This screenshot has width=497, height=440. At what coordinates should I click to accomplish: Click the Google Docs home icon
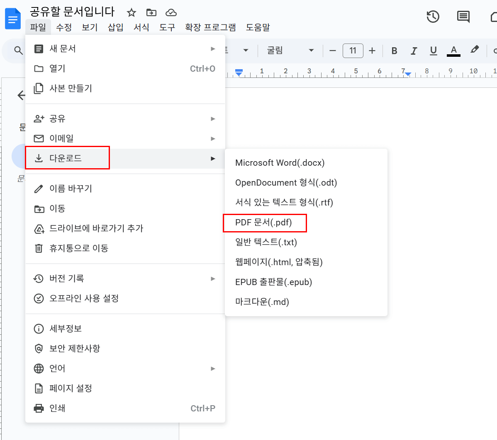pos(13,19)
